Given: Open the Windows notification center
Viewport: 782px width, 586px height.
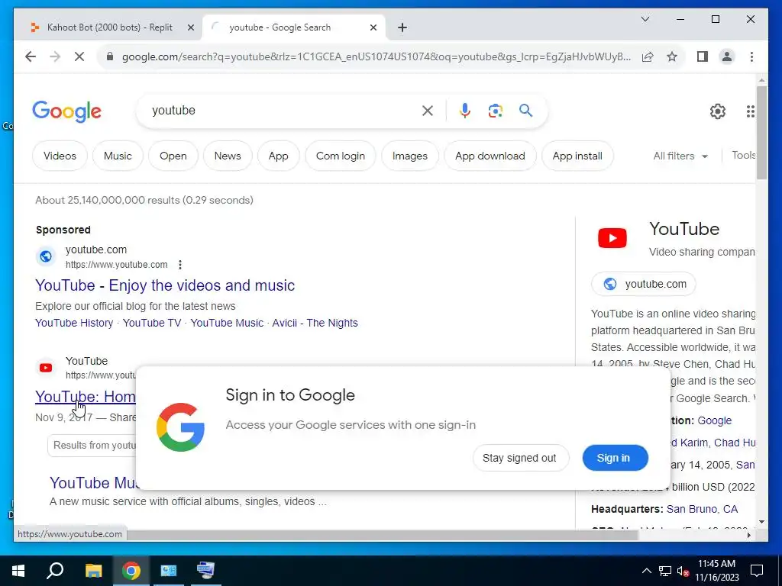Looking at the screenshot, I should pyautogui.click(x=757, y=571).
